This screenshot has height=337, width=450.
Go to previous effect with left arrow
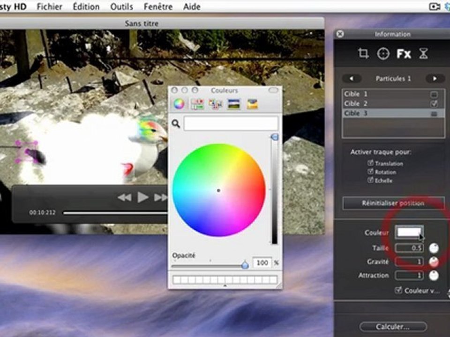pyautogui.click(x=352, y=79)
